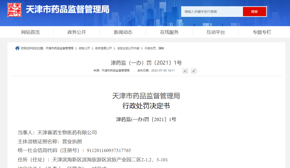Click the large site title in the header banner

coord(68,10)
